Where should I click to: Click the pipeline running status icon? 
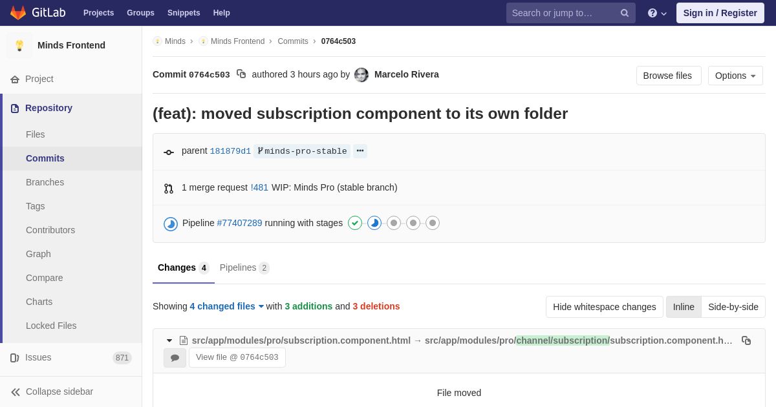[171, 224]
